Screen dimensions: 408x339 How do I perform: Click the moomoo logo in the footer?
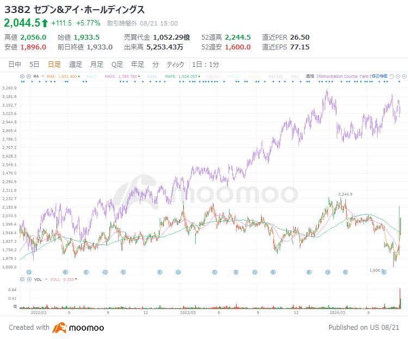click(x=78, y=328)
